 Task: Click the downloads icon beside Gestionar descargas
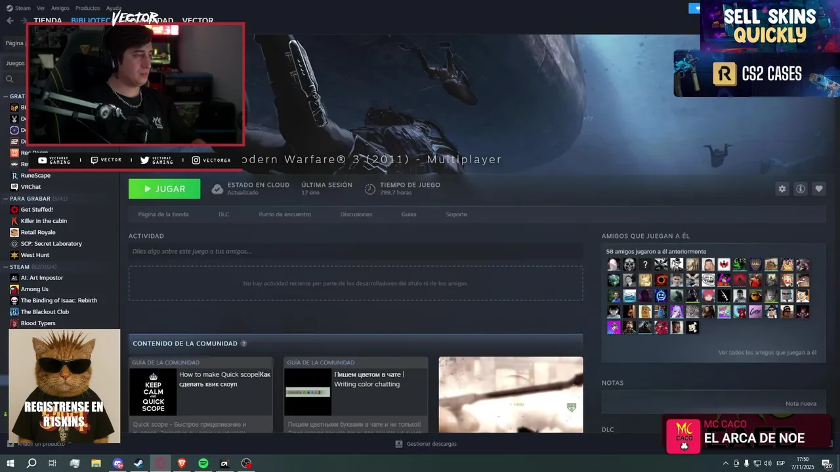coord(399,444)
